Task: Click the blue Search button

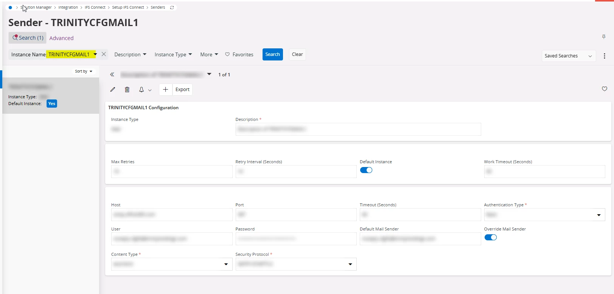Action: click(x=273, y=54)
